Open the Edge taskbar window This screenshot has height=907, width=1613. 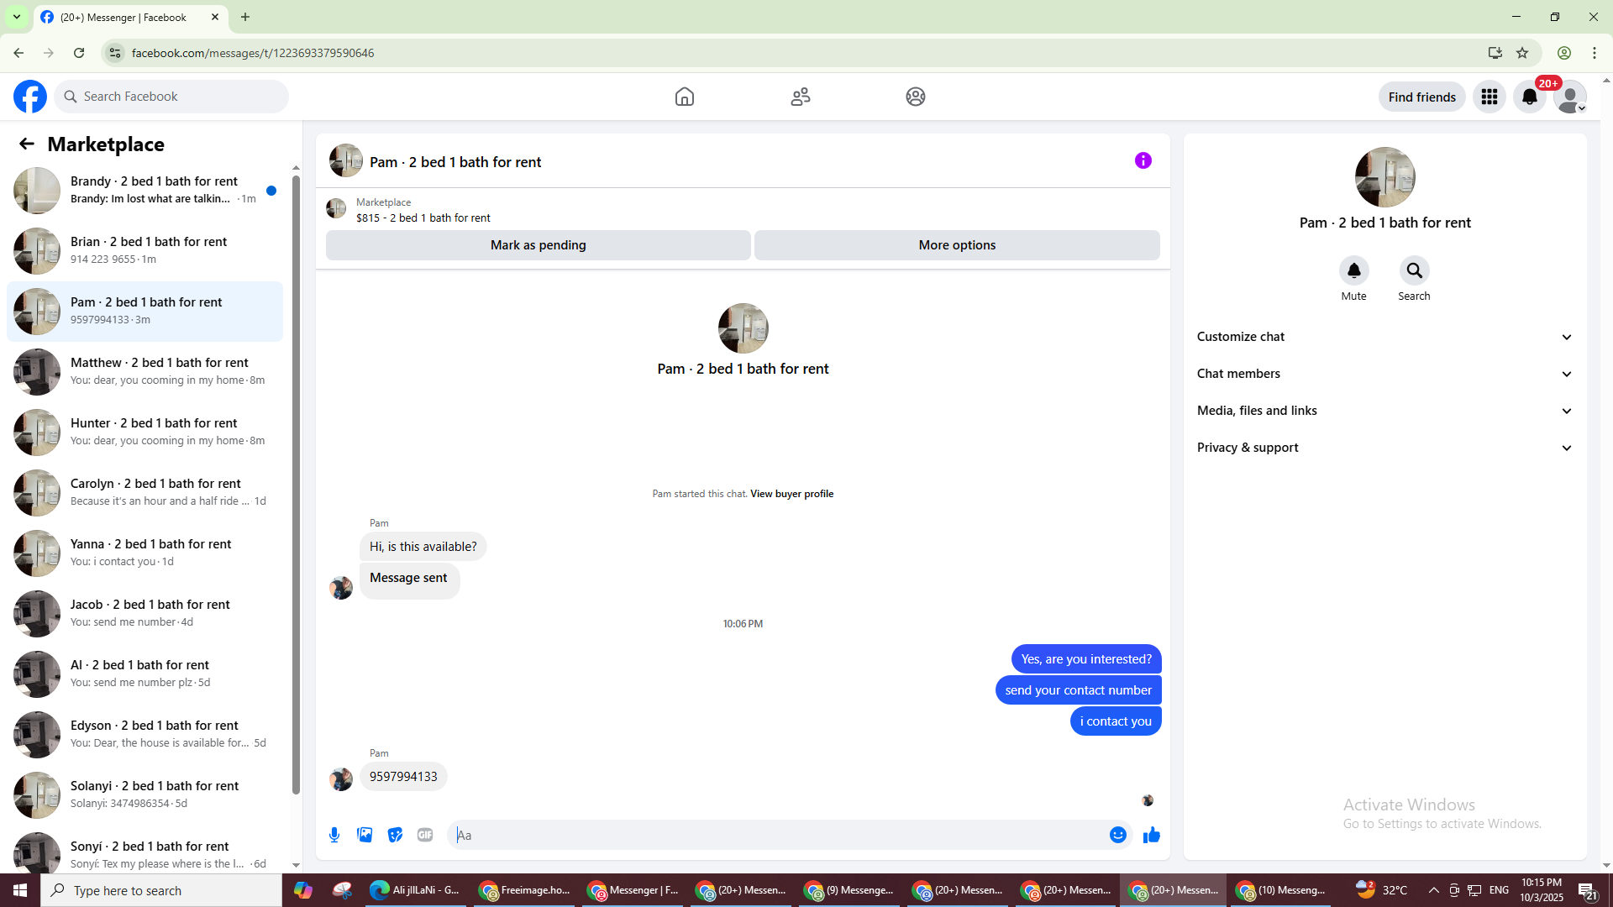coord(415,890)
